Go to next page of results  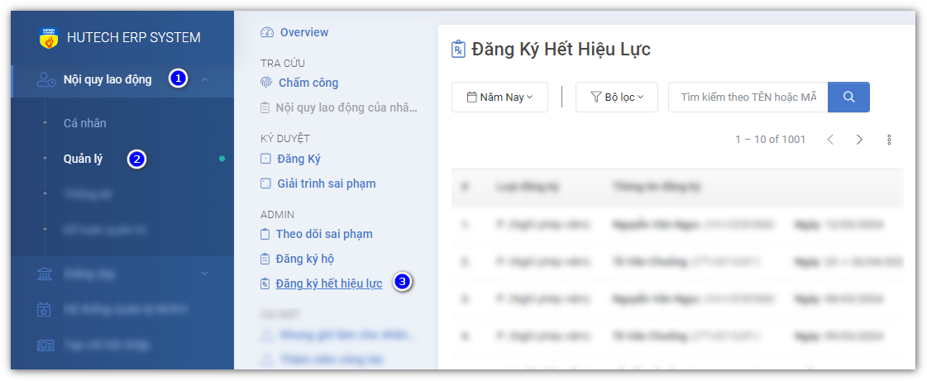(859, 140)
